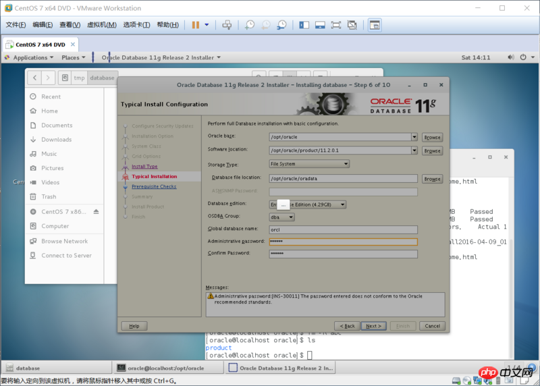Toggle the thumbnail bar view icon
The height and width of the screenshot is (386, 540).
320,25
